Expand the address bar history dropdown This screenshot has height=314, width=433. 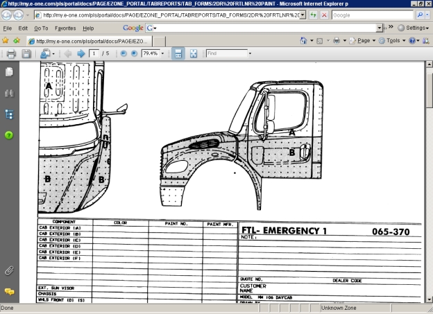point(303,15)
